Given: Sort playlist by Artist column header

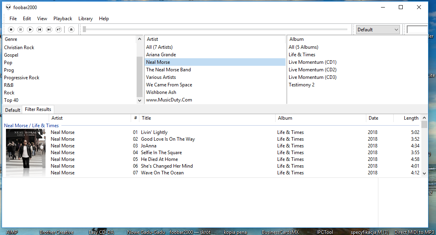Looking at the screenshot, I should (x=90, y=118).
